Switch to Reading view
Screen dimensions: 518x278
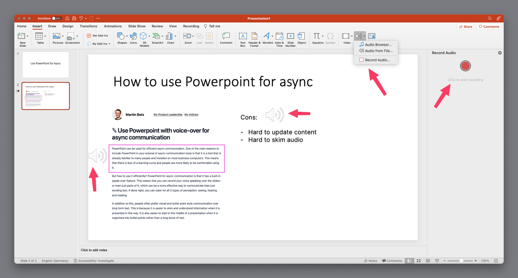(x=427, y=261)
